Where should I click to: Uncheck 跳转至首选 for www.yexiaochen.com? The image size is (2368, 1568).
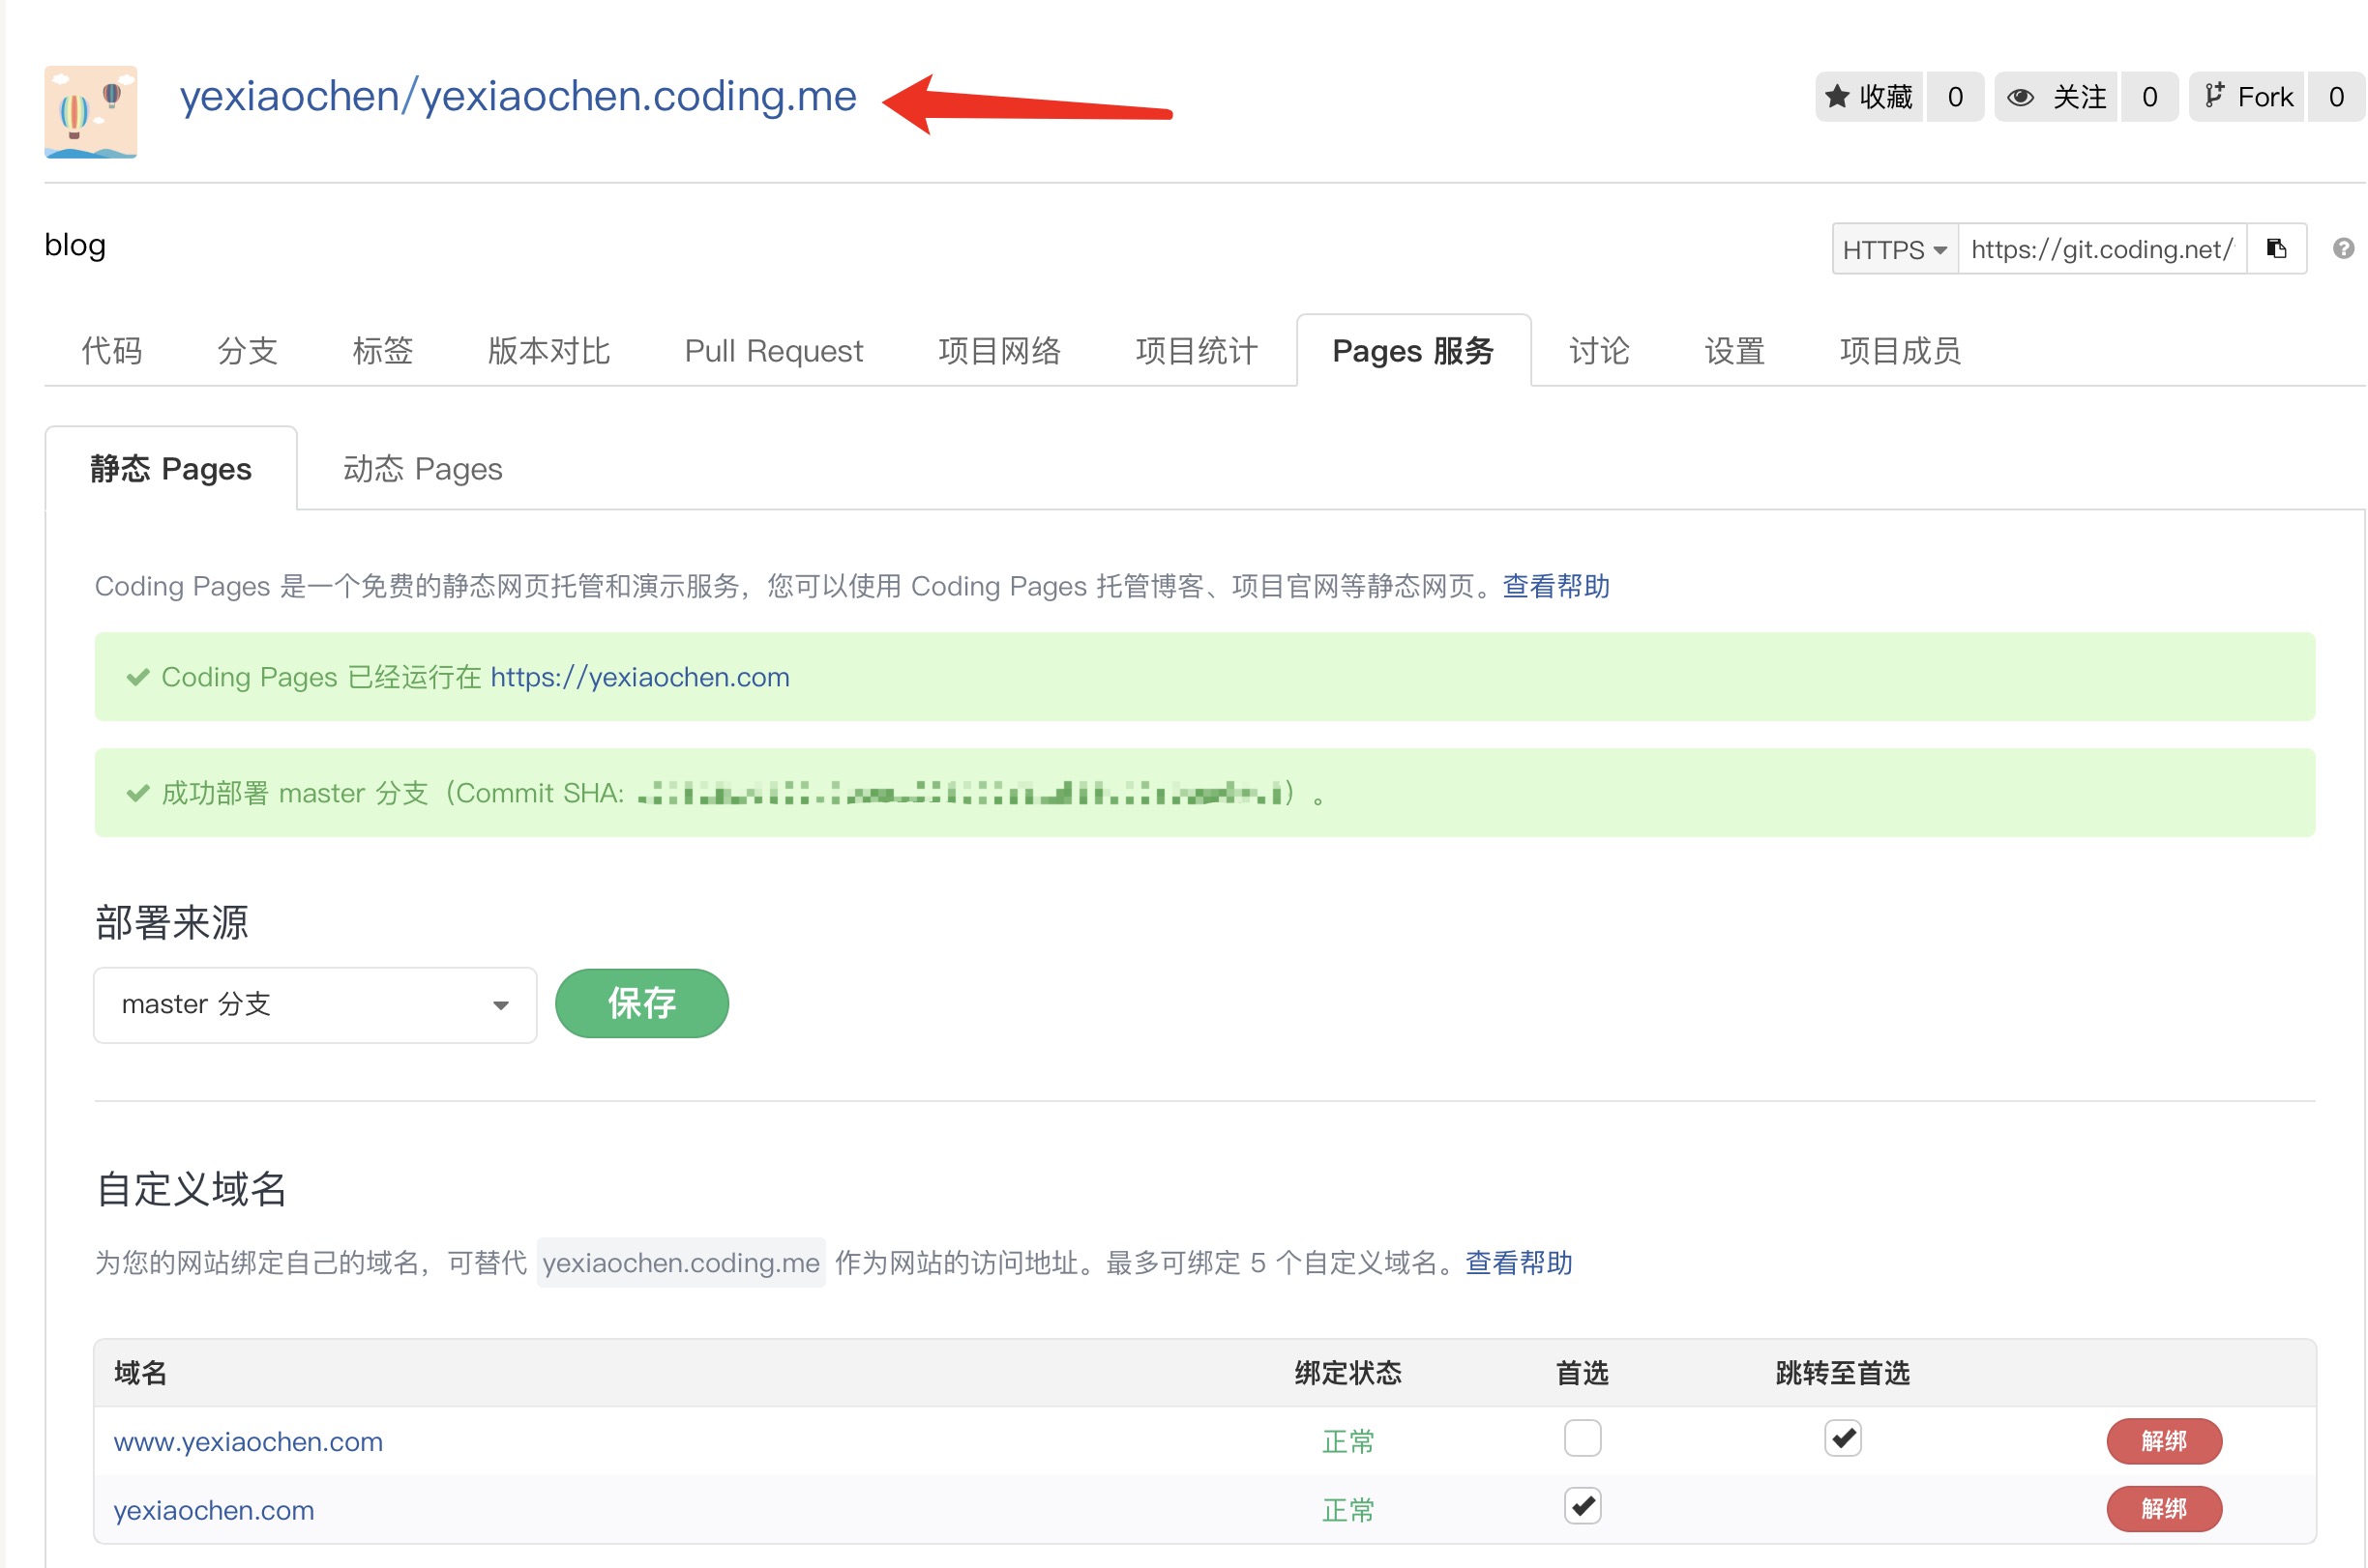1842,1438
